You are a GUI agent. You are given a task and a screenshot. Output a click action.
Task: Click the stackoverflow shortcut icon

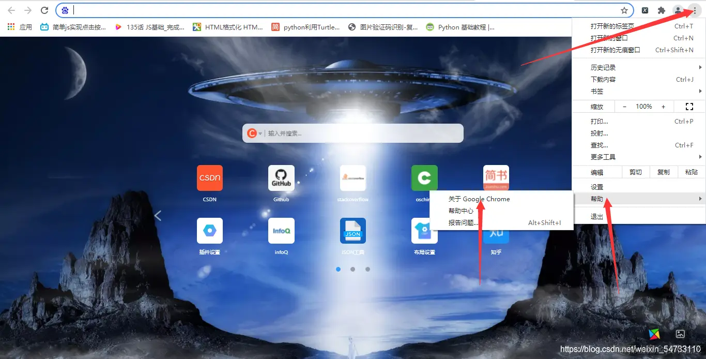[352, 177]
